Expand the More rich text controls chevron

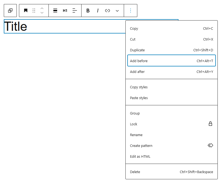(117, 11)
